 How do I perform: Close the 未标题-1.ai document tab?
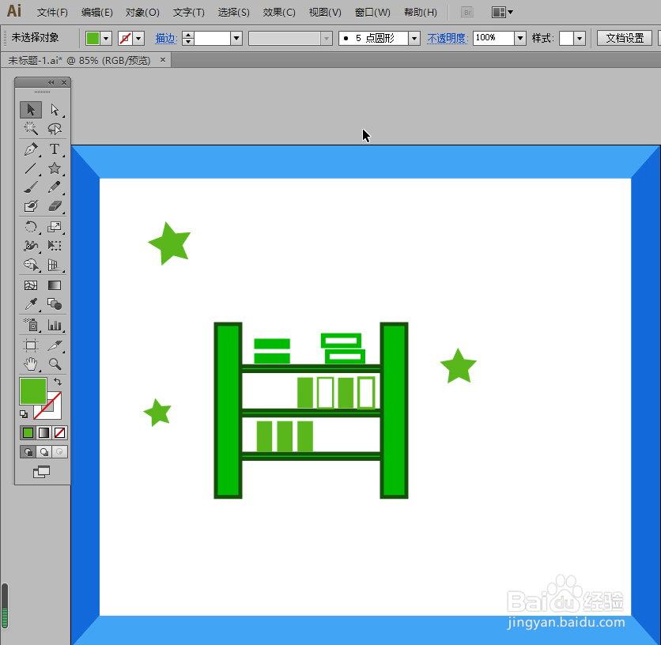pyautogui.click(x=163, y=60)
